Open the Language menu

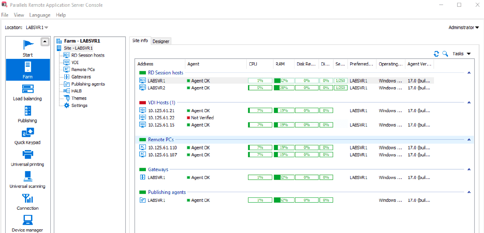point(40,15)
